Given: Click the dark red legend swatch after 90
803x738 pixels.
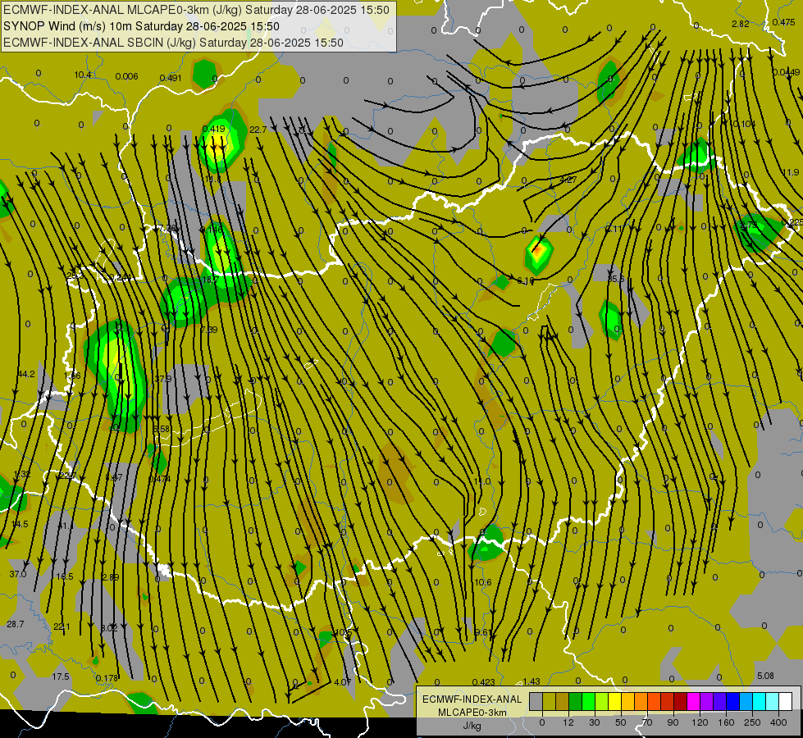Looking at the screenshot, I should click(x=681, y=701).
